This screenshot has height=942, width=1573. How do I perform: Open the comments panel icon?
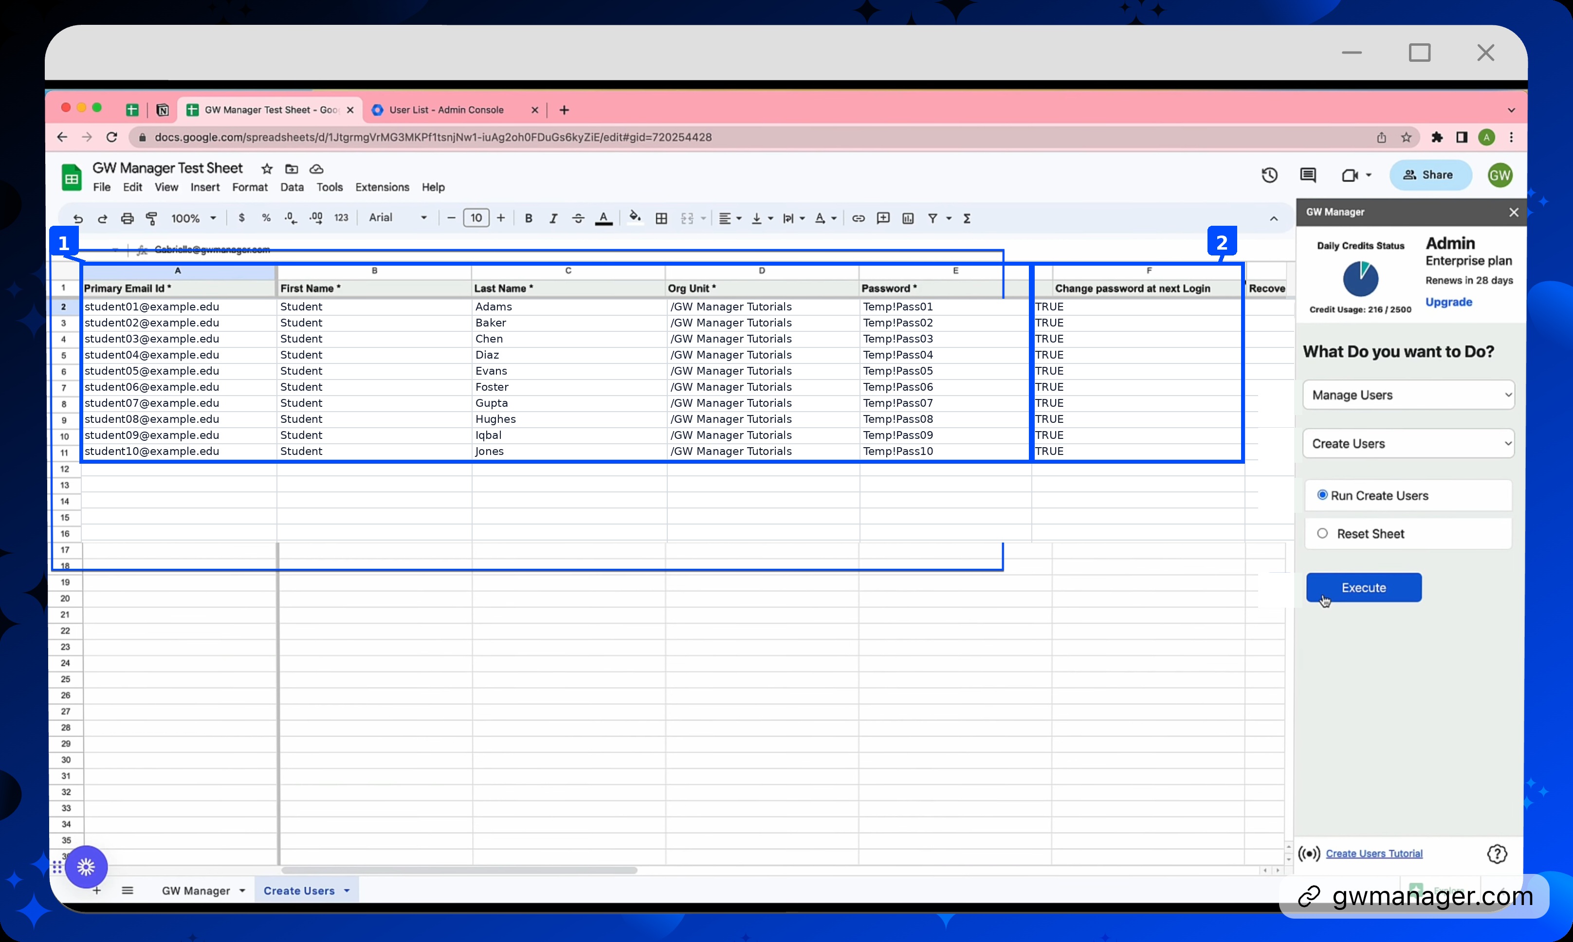coord(1308,175)
